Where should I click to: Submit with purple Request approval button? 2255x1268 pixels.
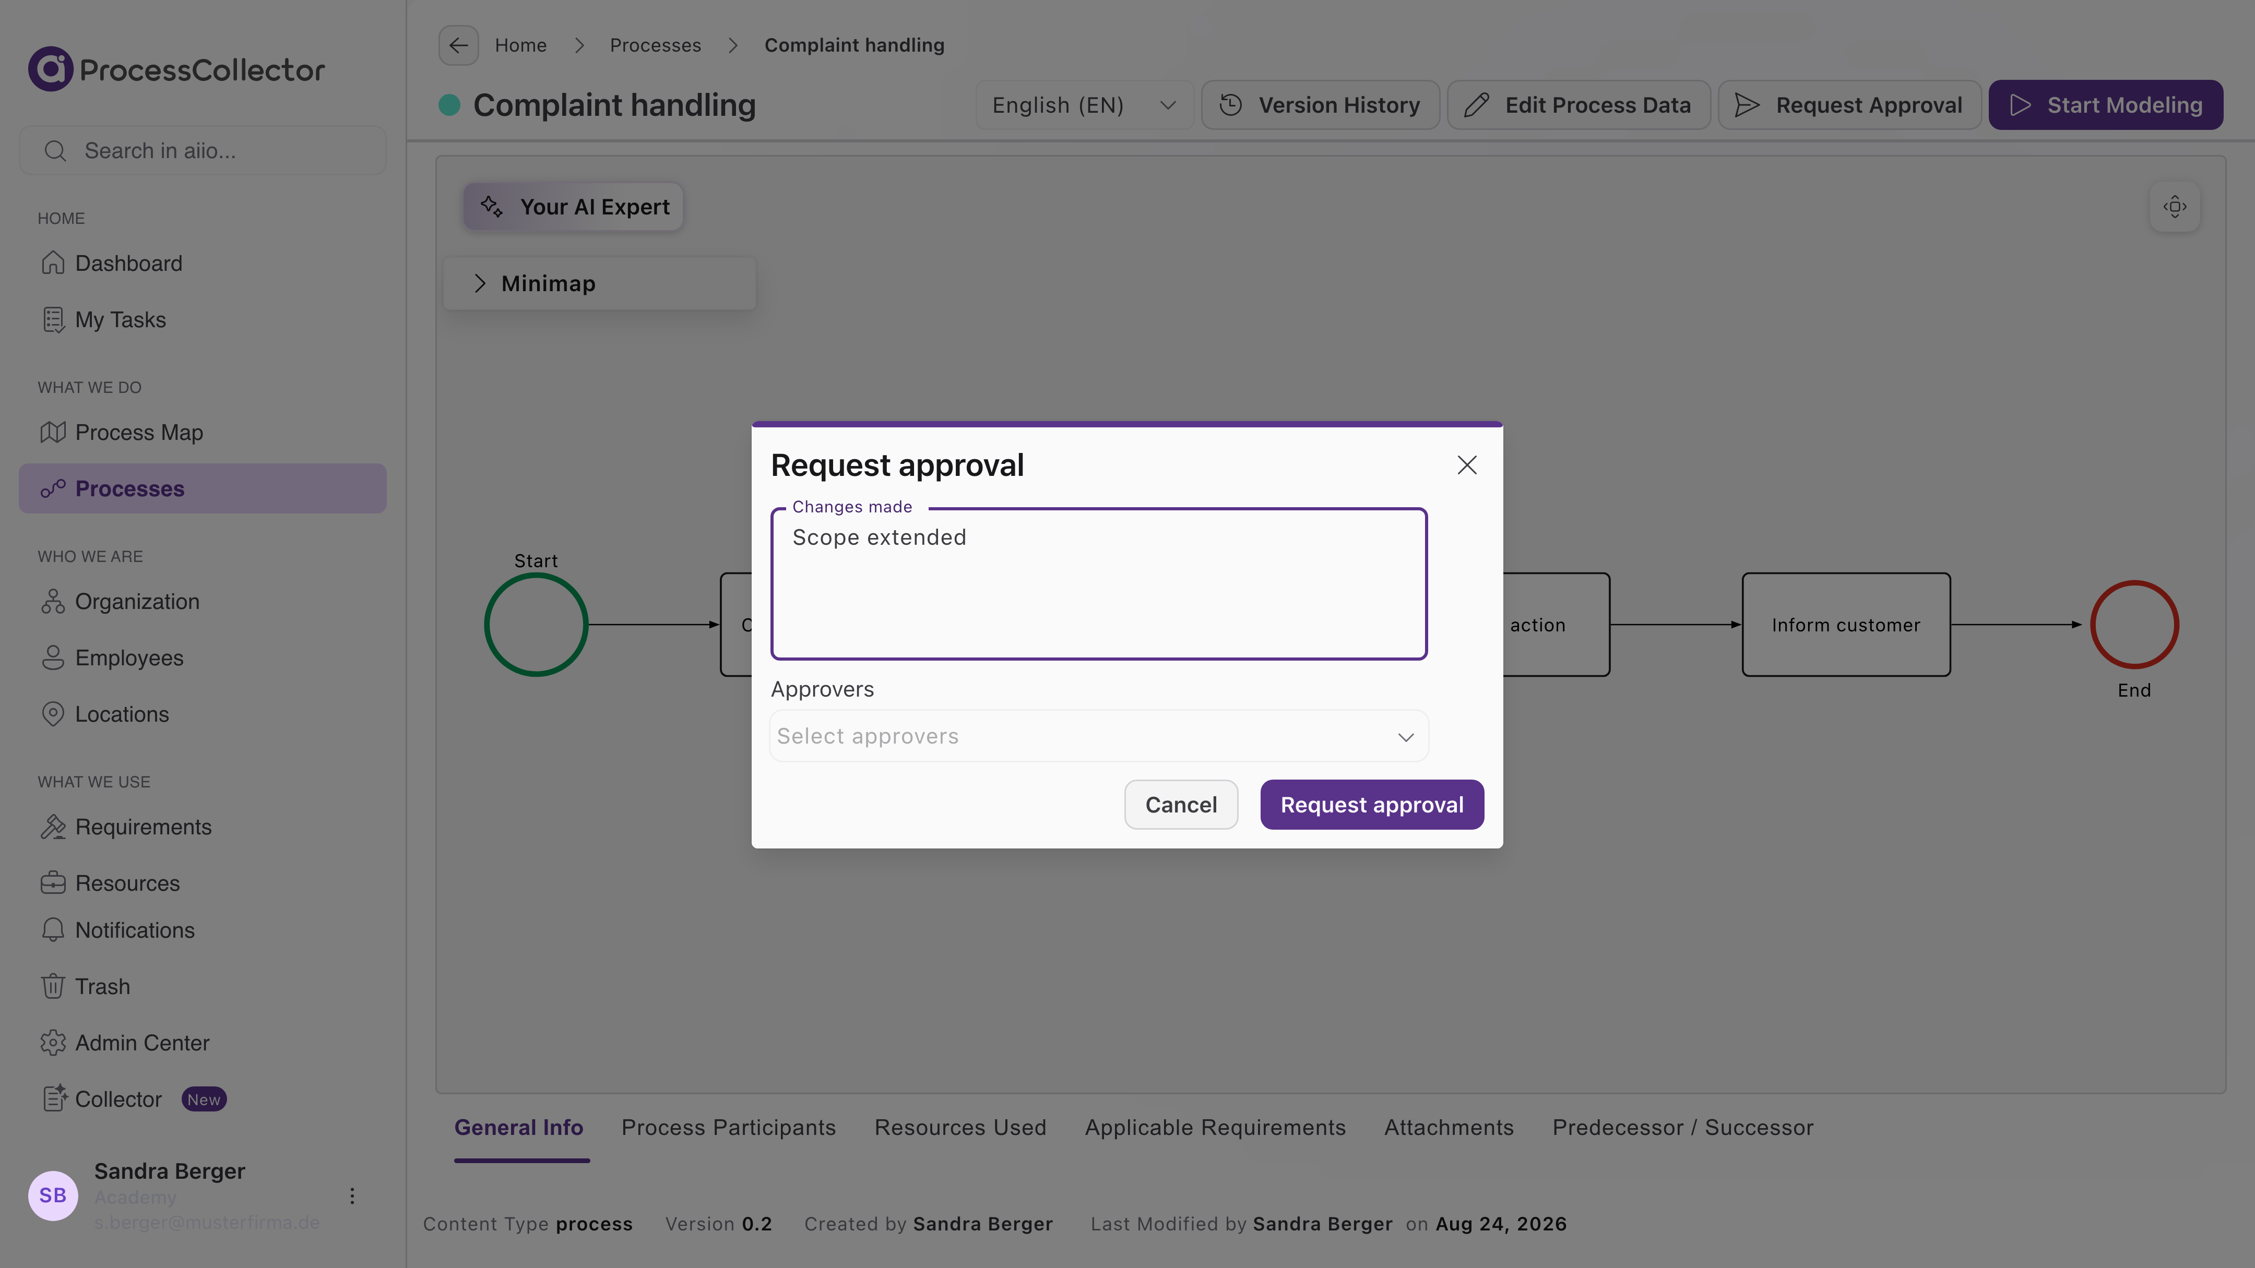1372,804
